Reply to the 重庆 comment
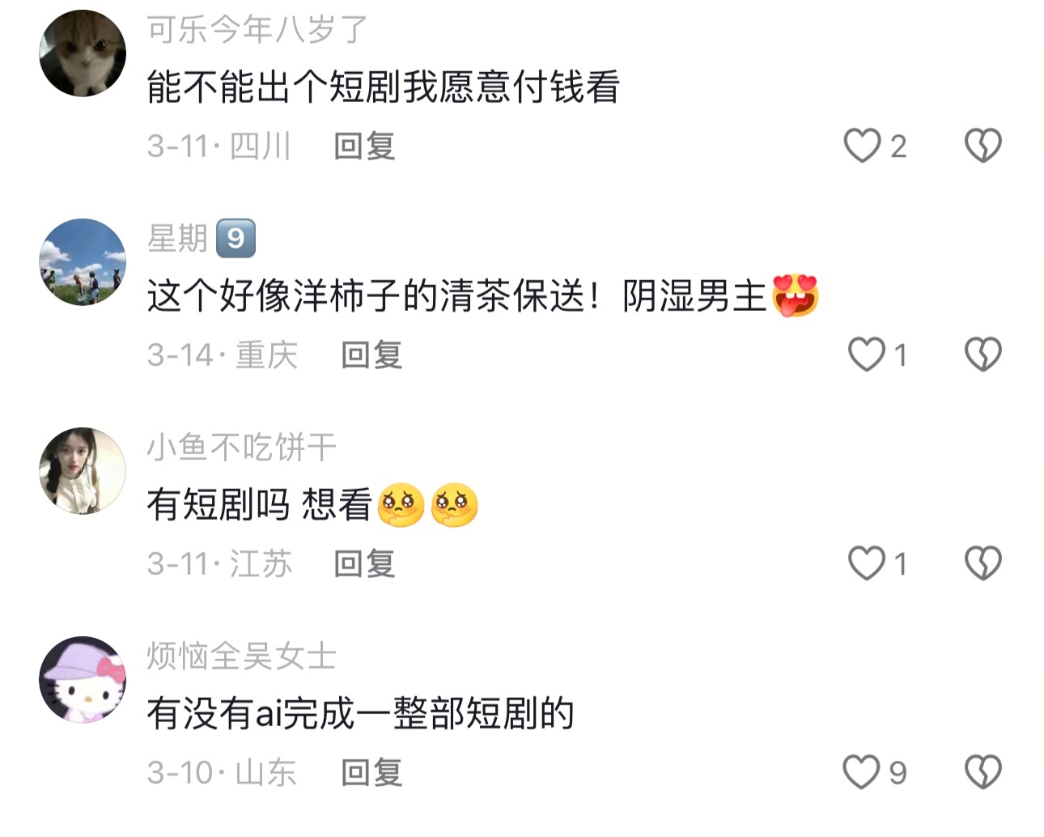 point(371,355)
